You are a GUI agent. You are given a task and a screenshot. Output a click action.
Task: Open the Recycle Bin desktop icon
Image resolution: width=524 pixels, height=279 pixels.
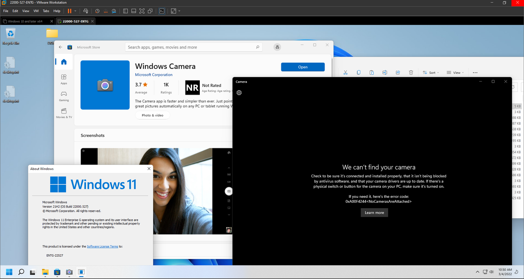(x=11, y=36)
